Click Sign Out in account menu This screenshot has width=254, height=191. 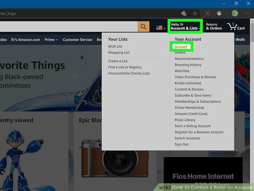coord(181,144)
